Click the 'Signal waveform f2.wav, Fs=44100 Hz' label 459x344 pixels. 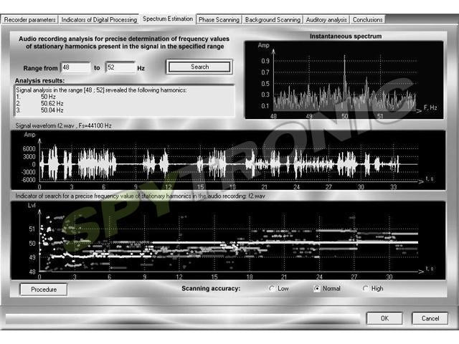[63, 126]
